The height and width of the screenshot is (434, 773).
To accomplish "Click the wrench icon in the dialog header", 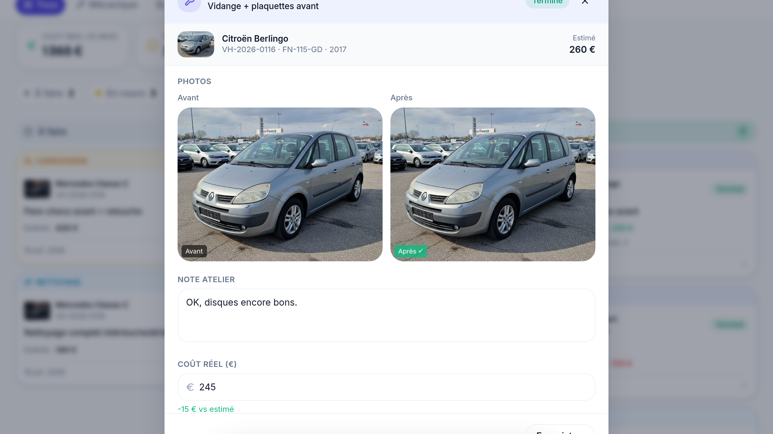I will (x=189, y=4).
